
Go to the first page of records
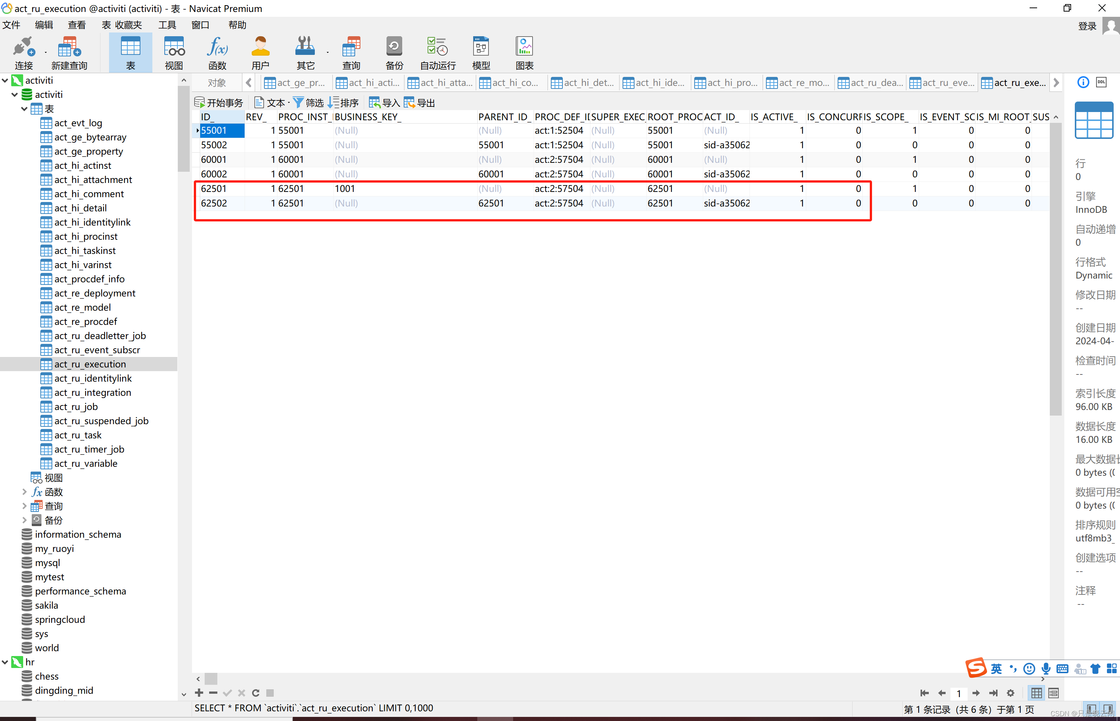point(924,693)
